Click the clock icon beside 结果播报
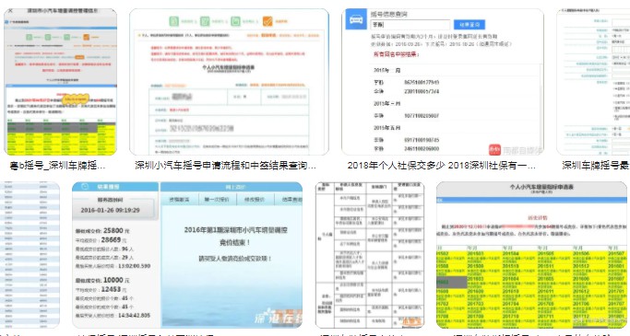 pyautogui.click(x=85, y=187)
